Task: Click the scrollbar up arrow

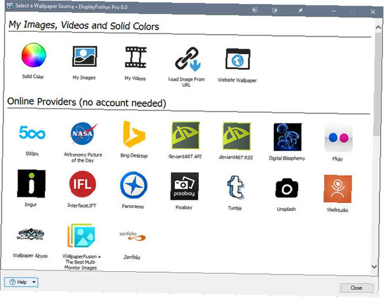Action: click(x=378, y=28)
